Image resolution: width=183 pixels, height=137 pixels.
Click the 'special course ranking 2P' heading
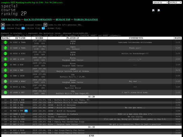pos(14,10)
